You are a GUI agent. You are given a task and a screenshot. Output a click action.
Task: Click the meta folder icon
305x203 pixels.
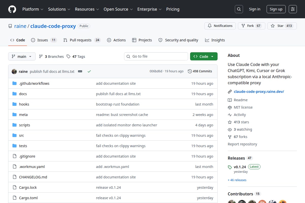click(14, 115)
